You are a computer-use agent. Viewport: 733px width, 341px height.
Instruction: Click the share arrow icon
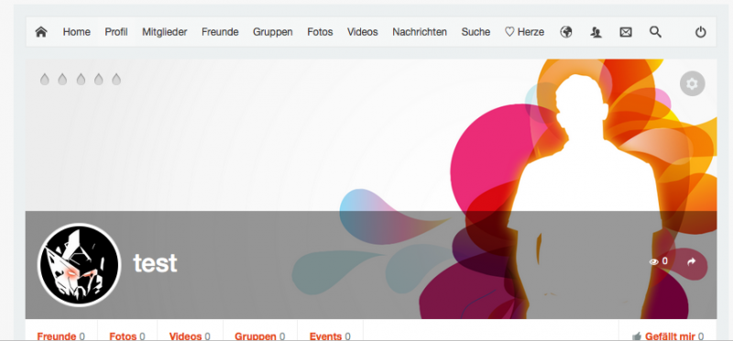tap(692, 262)
